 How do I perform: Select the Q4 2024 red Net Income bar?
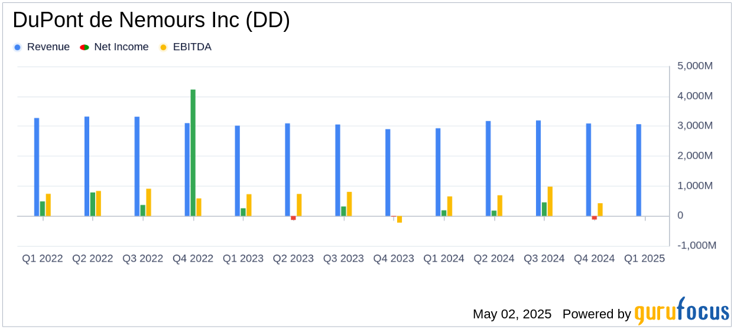(x=595, y=218)
